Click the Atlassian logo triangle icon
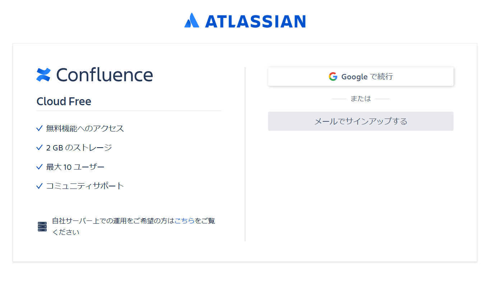This screenshot has width=497, height=297. (192, 20)
